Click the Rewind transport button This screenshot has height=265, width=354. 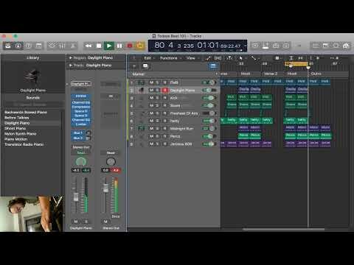pos(88,46)
